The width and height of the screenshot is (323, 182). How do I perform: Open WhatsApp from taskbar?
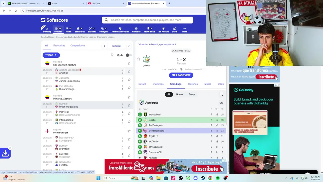188,178
